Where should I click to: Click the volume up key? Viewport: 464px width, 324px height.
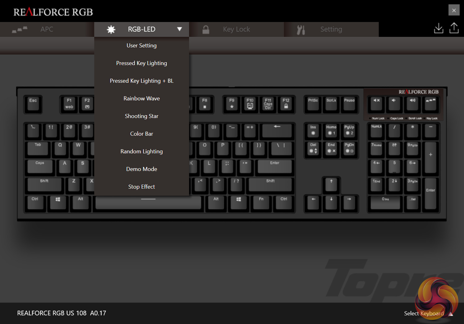coord(413,104)
